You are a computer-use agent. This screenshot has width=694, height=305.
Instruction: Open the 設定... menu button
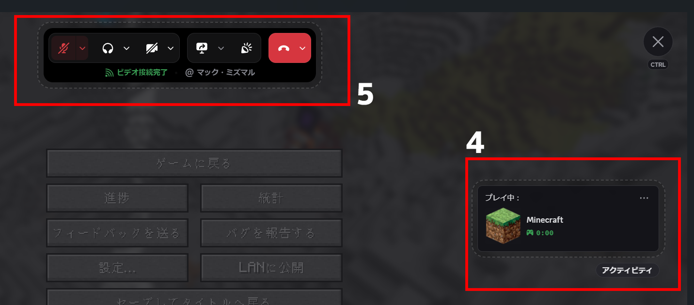tap(117, 268)
